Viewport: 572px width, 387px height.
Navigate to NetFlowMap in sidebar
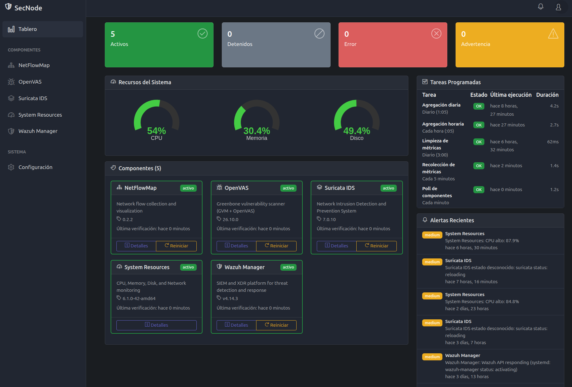(x=34, y=65)
